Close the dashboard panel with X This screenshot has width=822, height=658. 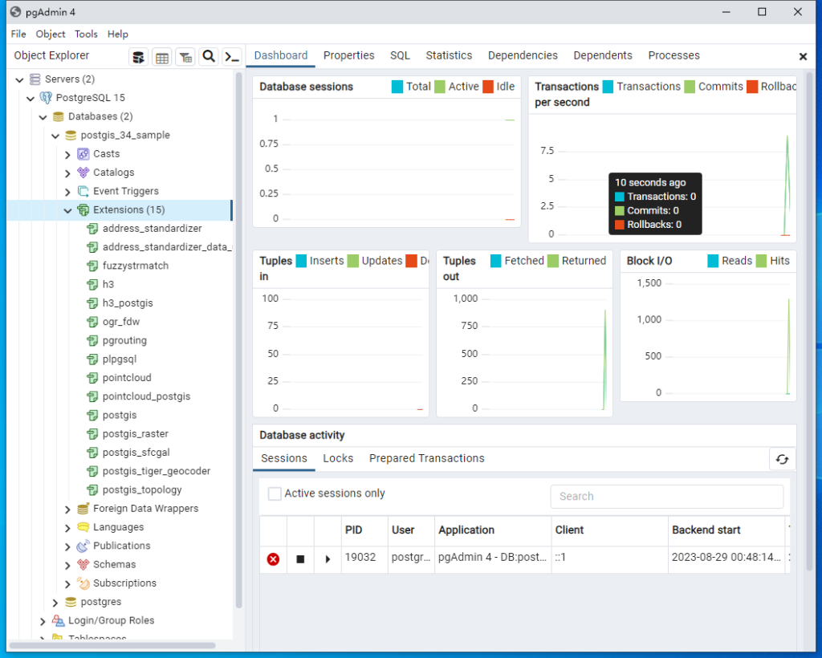pos(803,57)
